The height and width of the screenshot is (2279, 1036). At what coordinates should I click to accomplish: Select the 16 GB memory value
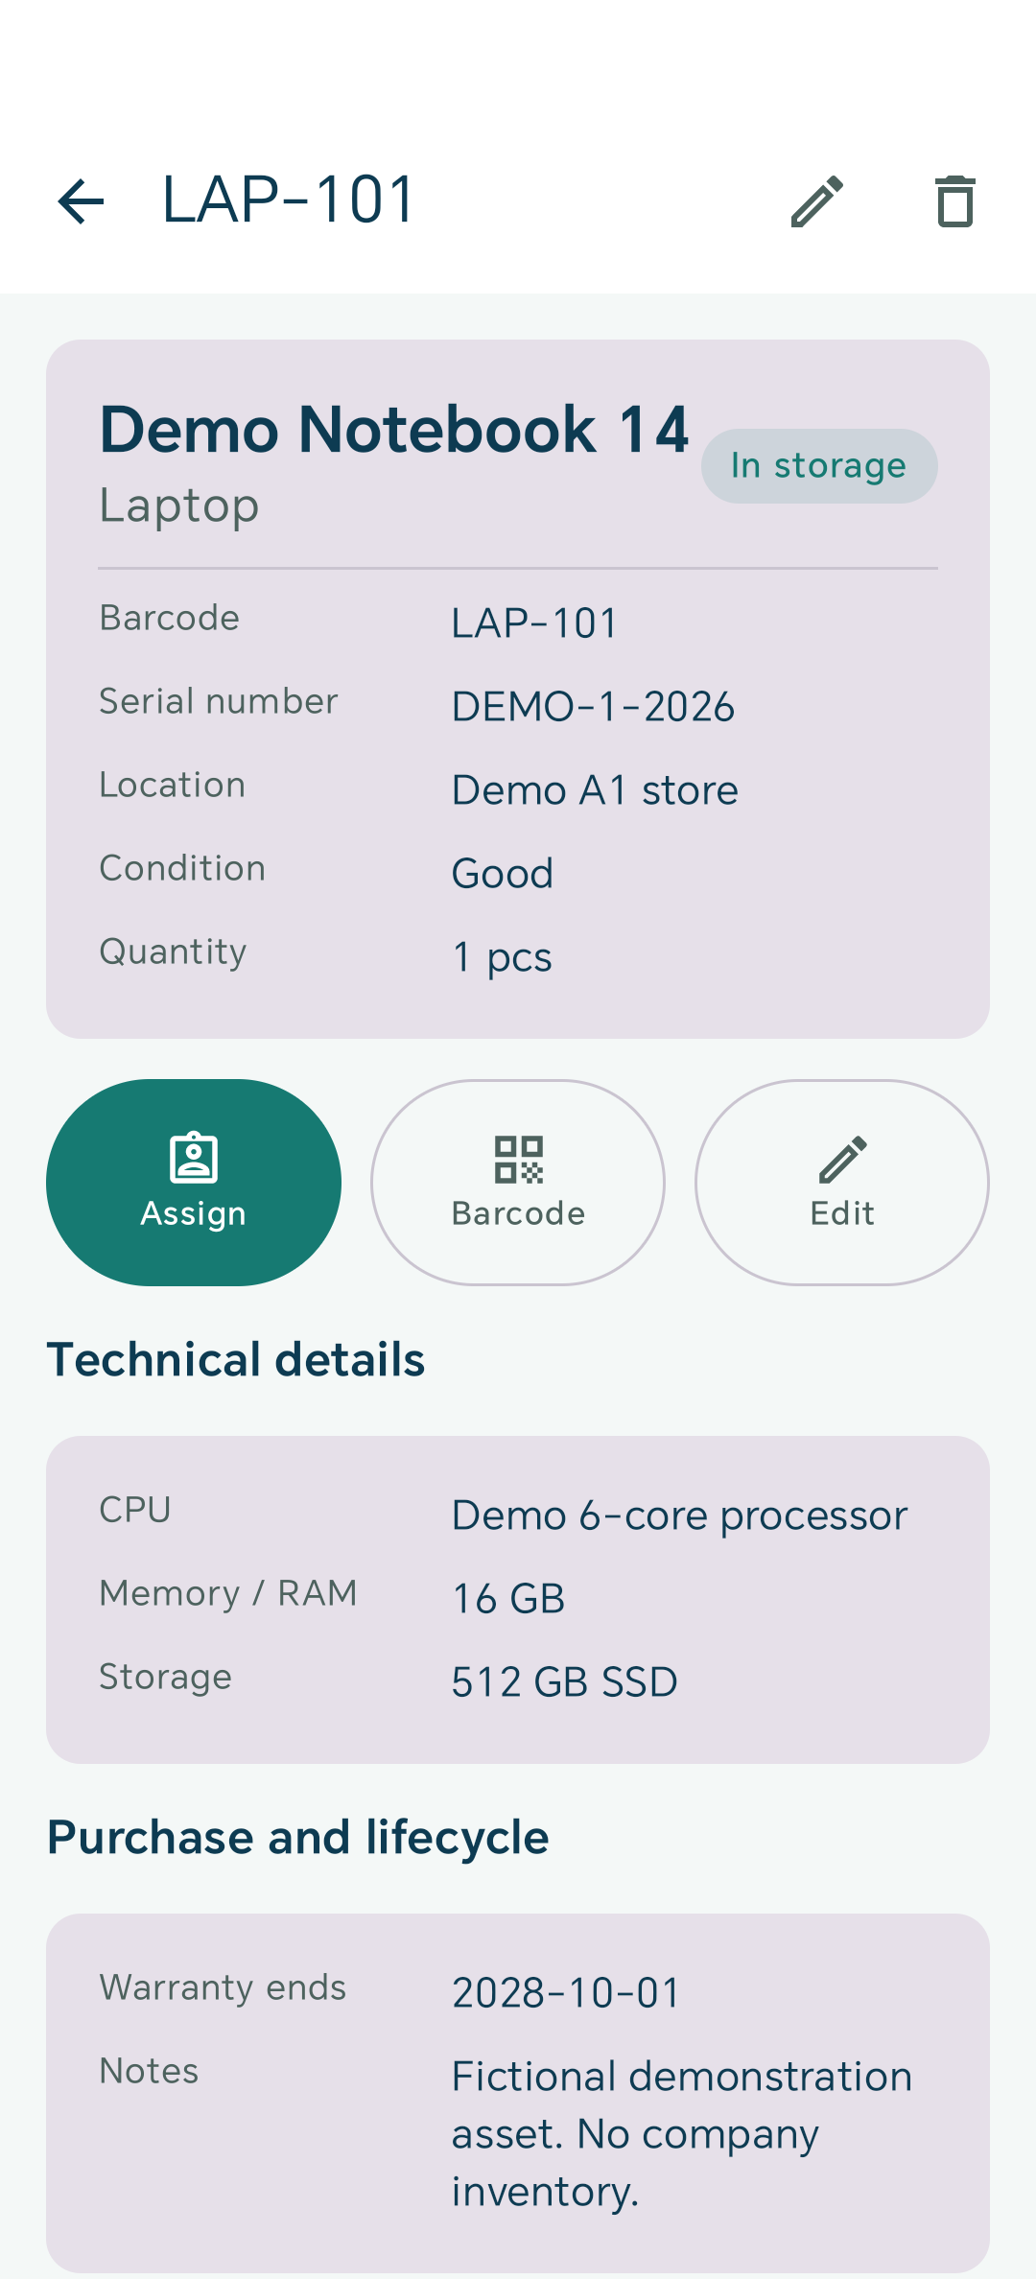point(508,1599)
